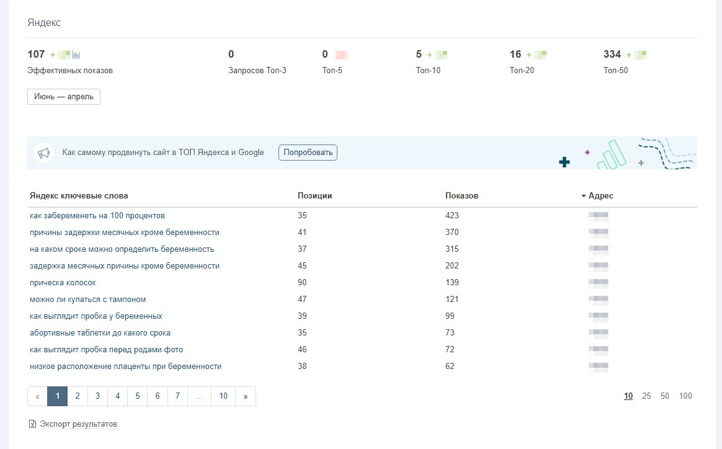Screen dimensions: 722x449
Task: Set page size to 100 rows
Action: tap(685, 396)
